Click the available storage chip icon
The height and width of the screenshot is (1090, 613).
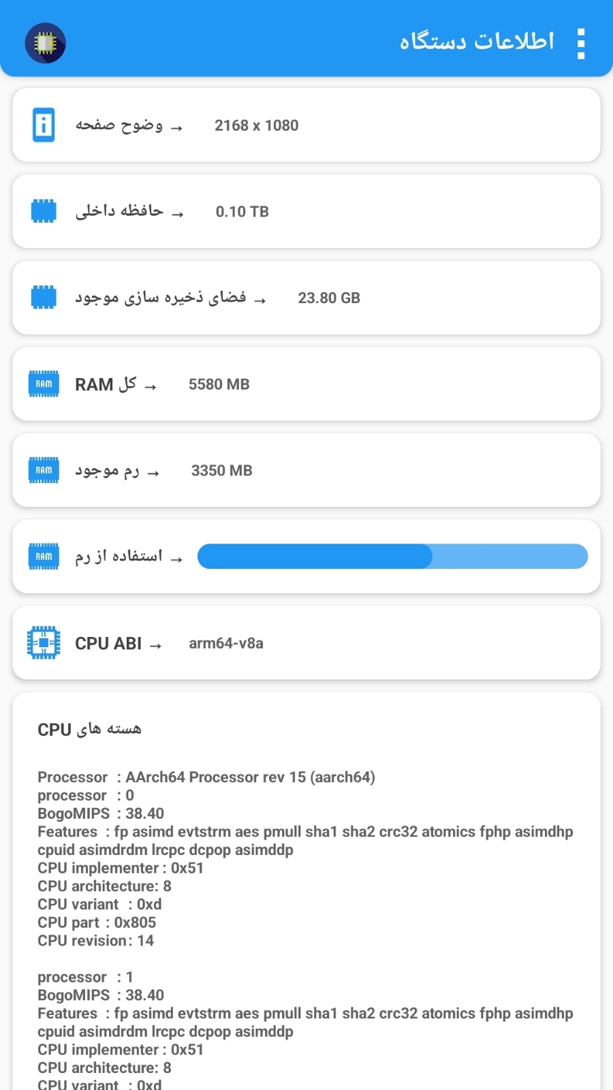[44, 298]
